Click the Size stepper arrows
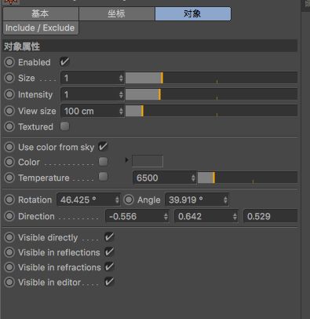The image size is (310, 319). pos(121,78)
